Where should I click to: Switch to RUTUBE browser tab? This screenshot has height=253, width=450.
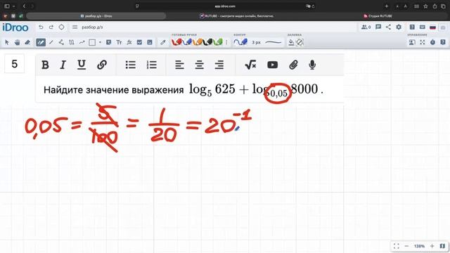[237, 16]
